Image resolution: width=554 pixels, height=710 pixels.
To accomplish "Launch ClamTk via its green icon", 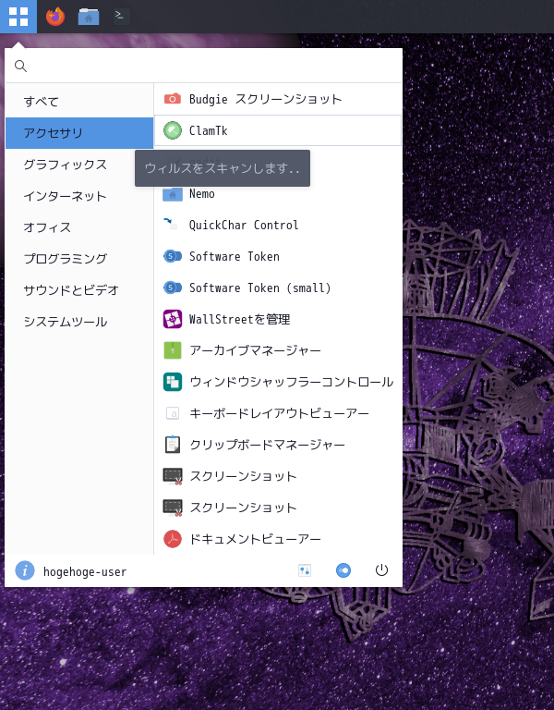I will [173, 130].
